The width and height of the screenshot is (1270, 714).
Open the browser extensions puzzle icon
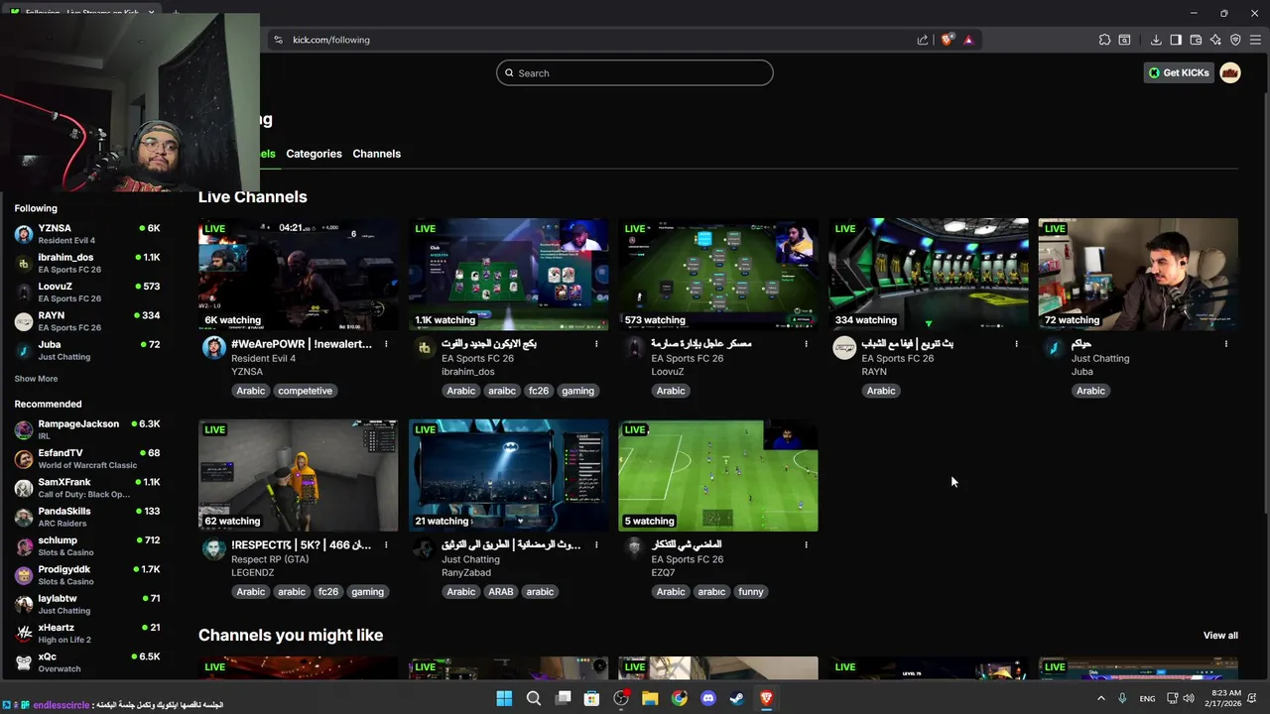[1104, 40]
